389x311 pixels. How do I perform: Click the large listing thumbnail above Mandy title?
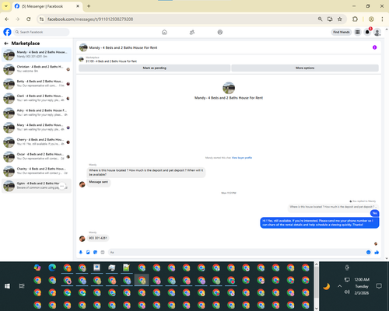click(x=229, y=88)
